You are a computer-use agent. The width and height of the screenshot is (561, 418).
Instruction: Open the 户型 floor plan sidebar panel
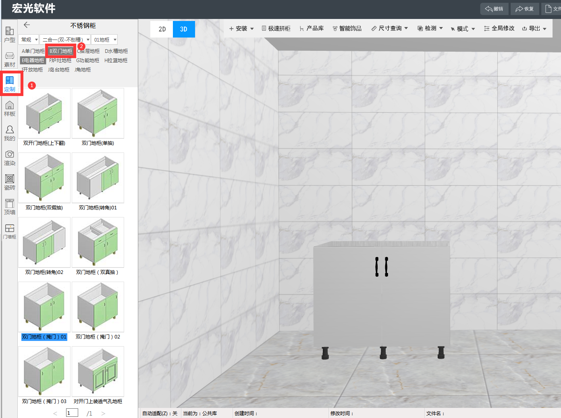[x=10, y=34]
